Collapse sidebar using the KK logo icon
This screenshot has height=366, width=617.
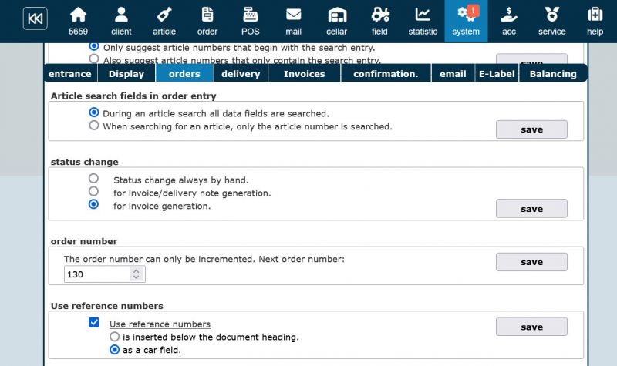35,18
